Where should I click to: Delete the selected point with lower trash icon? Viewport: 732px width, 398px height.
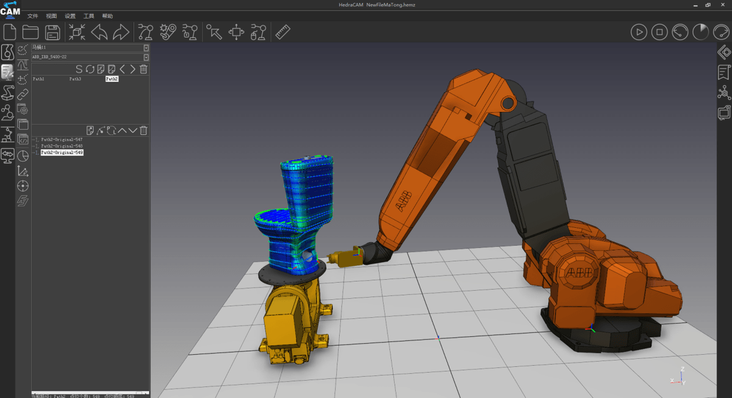tap(143, 130)
